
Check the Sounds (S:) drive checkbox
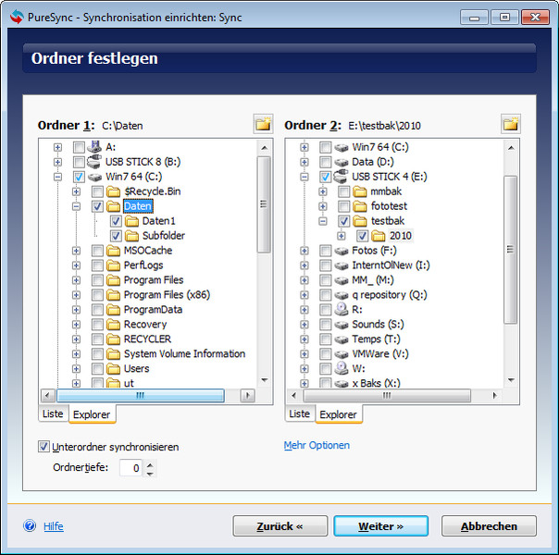(x=325, y=325)
